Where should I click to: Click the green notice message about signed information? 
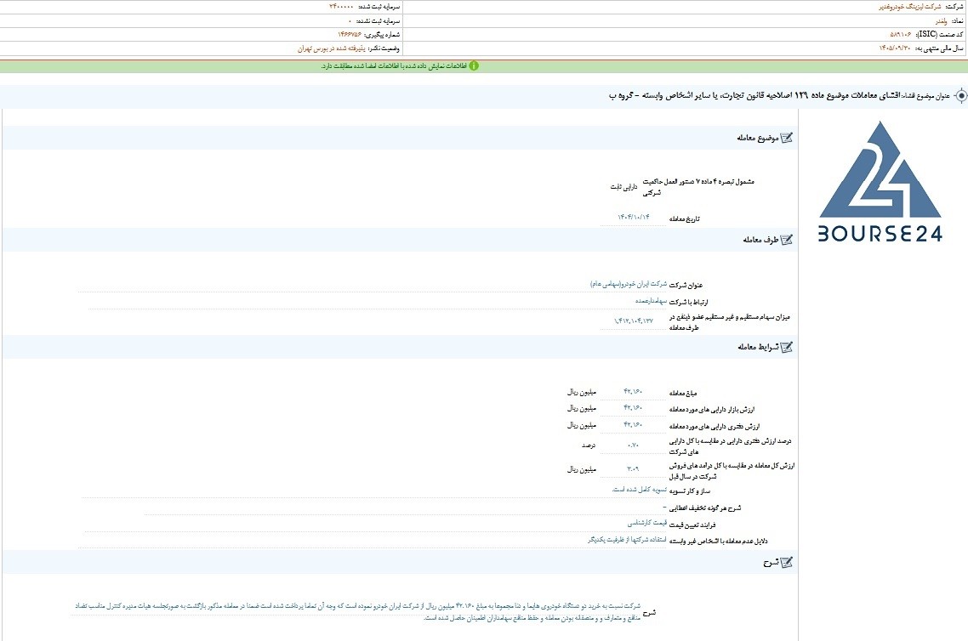click(x=394, y=66)
